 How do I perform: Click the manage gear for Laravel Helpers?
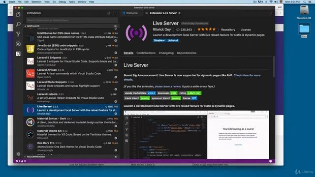116,102
